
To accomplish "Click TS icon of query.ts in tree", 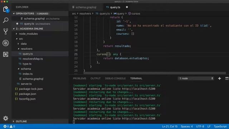I will (x=20, y=54).
